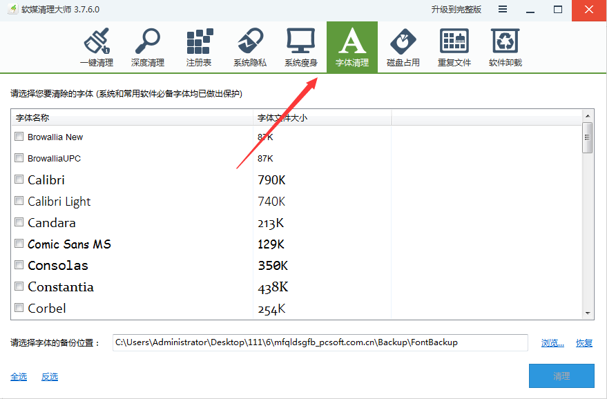
Task: Minimize the 软媒清理大师 window
Action: coord(530,10)
